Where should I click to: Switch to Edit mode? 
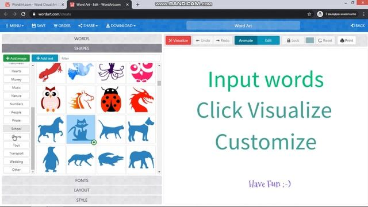[269, 40]
